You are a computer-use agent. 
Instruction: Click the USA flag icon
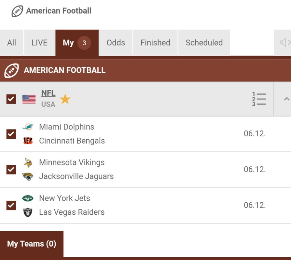click(29, 99)
